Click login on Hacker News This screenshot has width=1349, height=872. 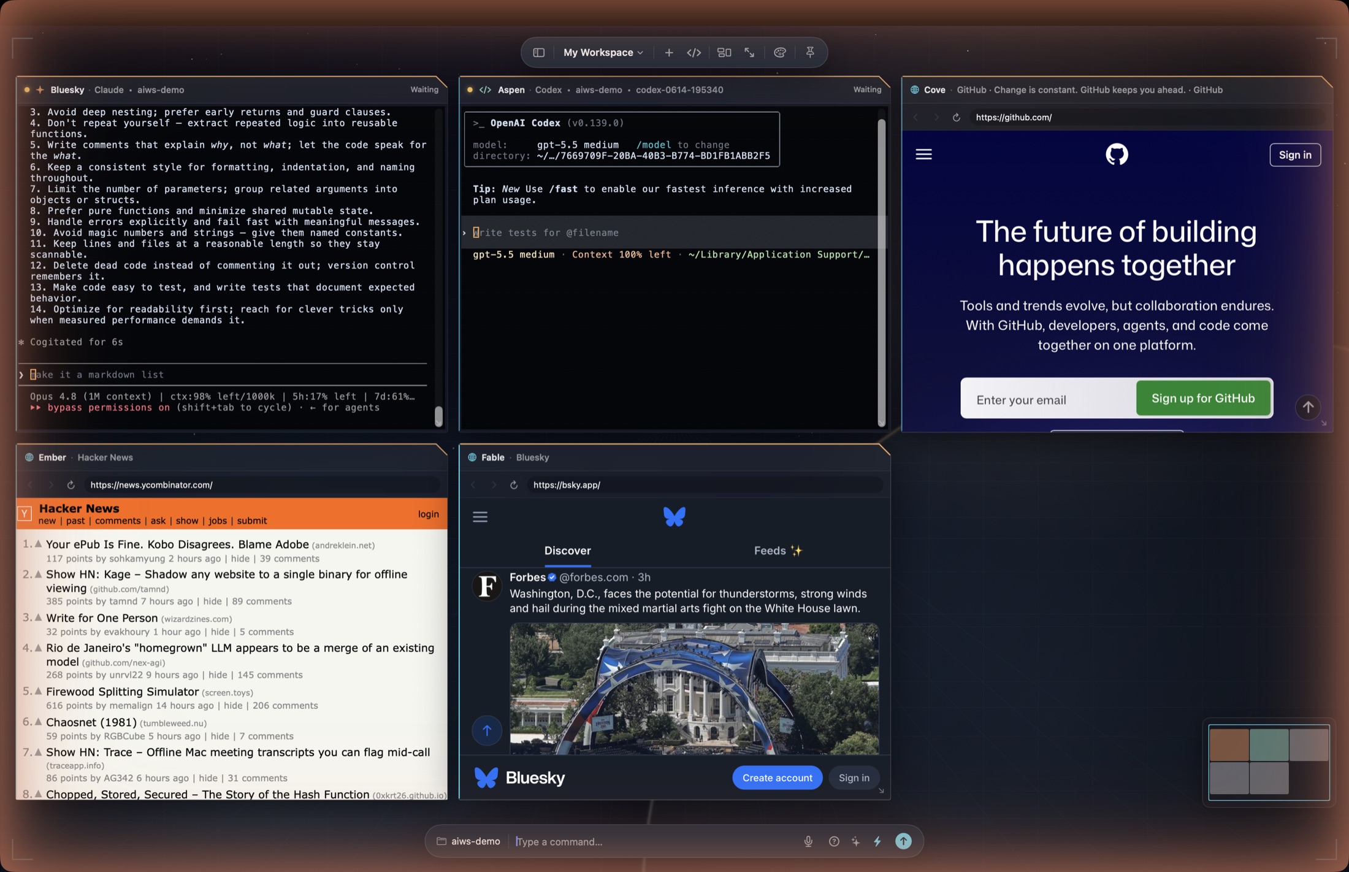click(428, 514)
